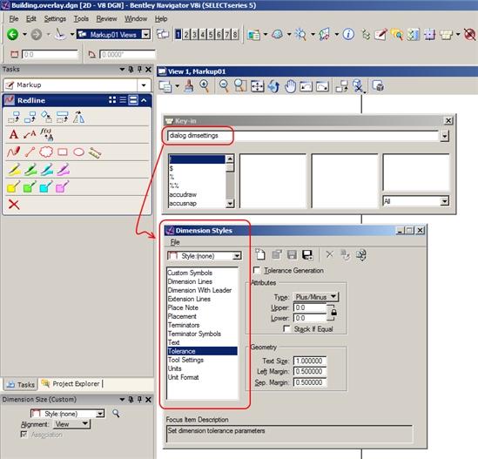Open Style (none) dropdown in Dimension Size panel
This screenshot has height=459, width=478.
(99, 414)
